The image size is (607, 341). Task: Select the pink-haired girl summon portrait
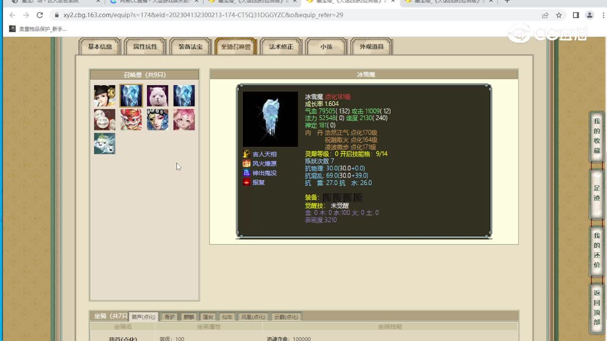(184, 120)
